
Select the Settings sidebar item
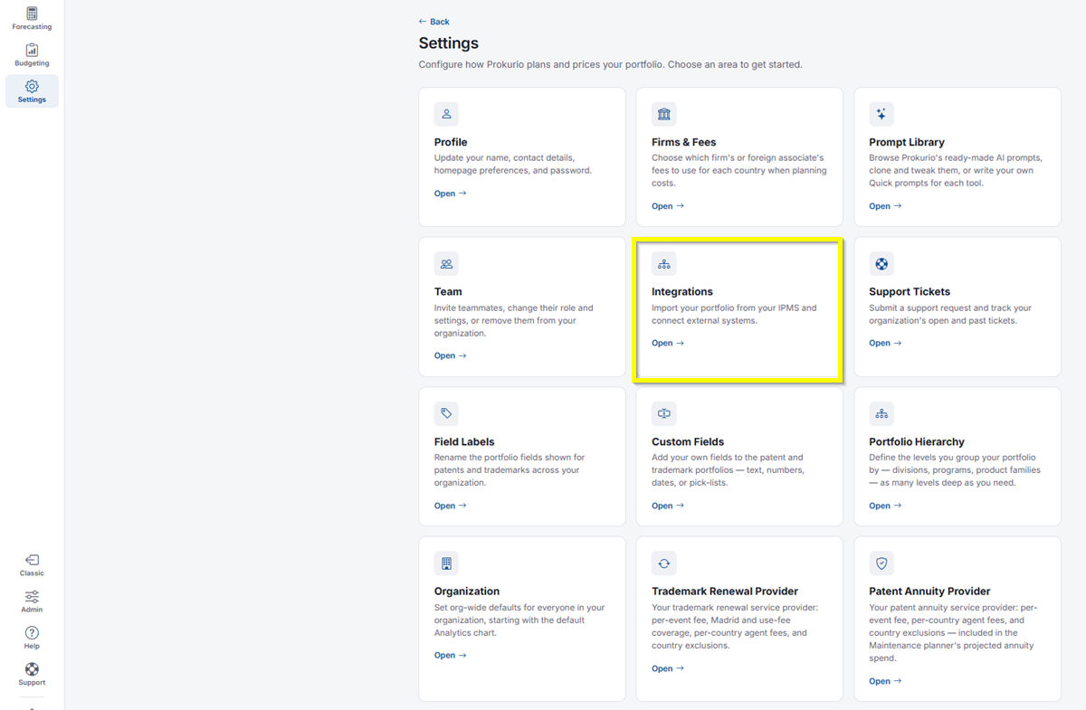[x=32, y=91]
